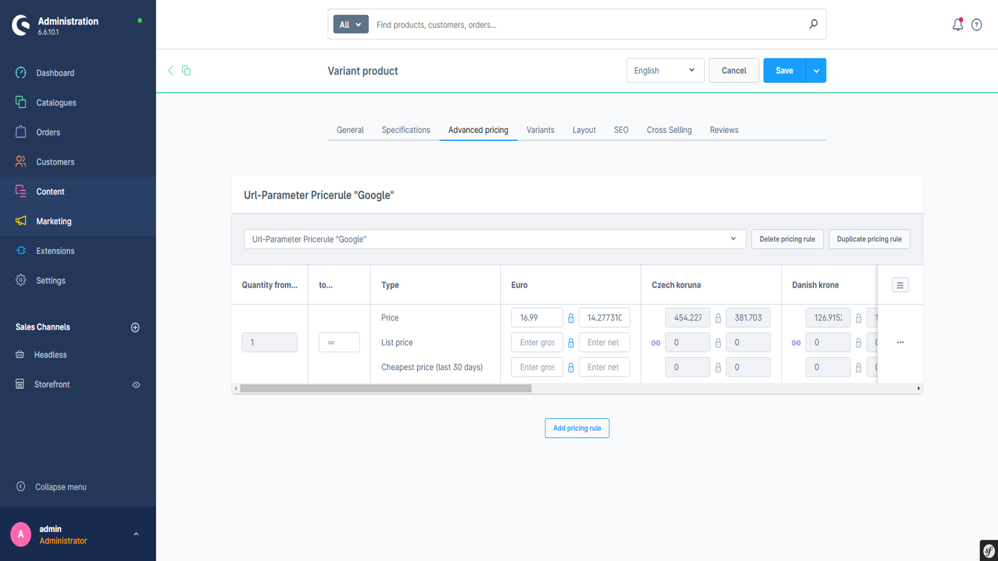The image size is (998, 561).
Task: Go back using the arrow icon
Action: click(170, 71)
